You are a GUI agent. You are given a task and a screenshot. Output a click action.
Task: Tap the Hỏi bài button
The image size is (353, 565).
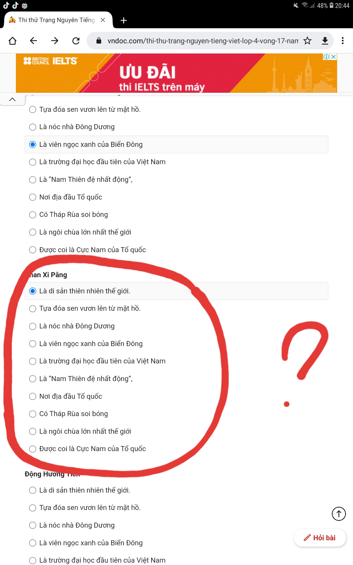(x=320, y=538)
